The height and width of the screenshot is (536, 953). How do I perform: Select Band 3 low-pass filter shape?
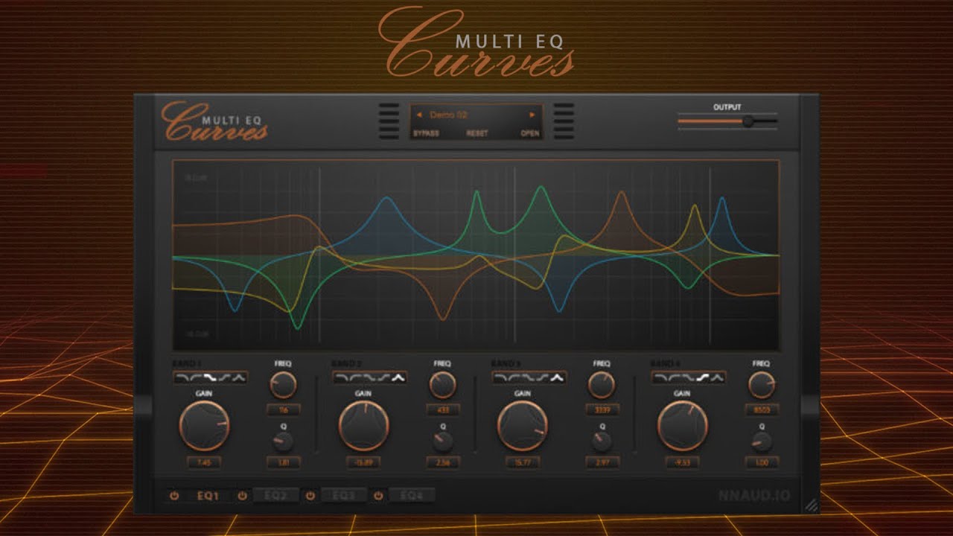[500, 378]
